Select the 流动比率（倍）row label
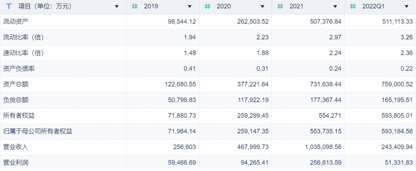 [x=23, y=37]
